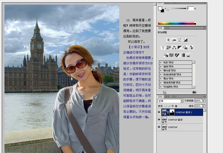Open the Hue/Saturation adjustment icon

(169, 47)
